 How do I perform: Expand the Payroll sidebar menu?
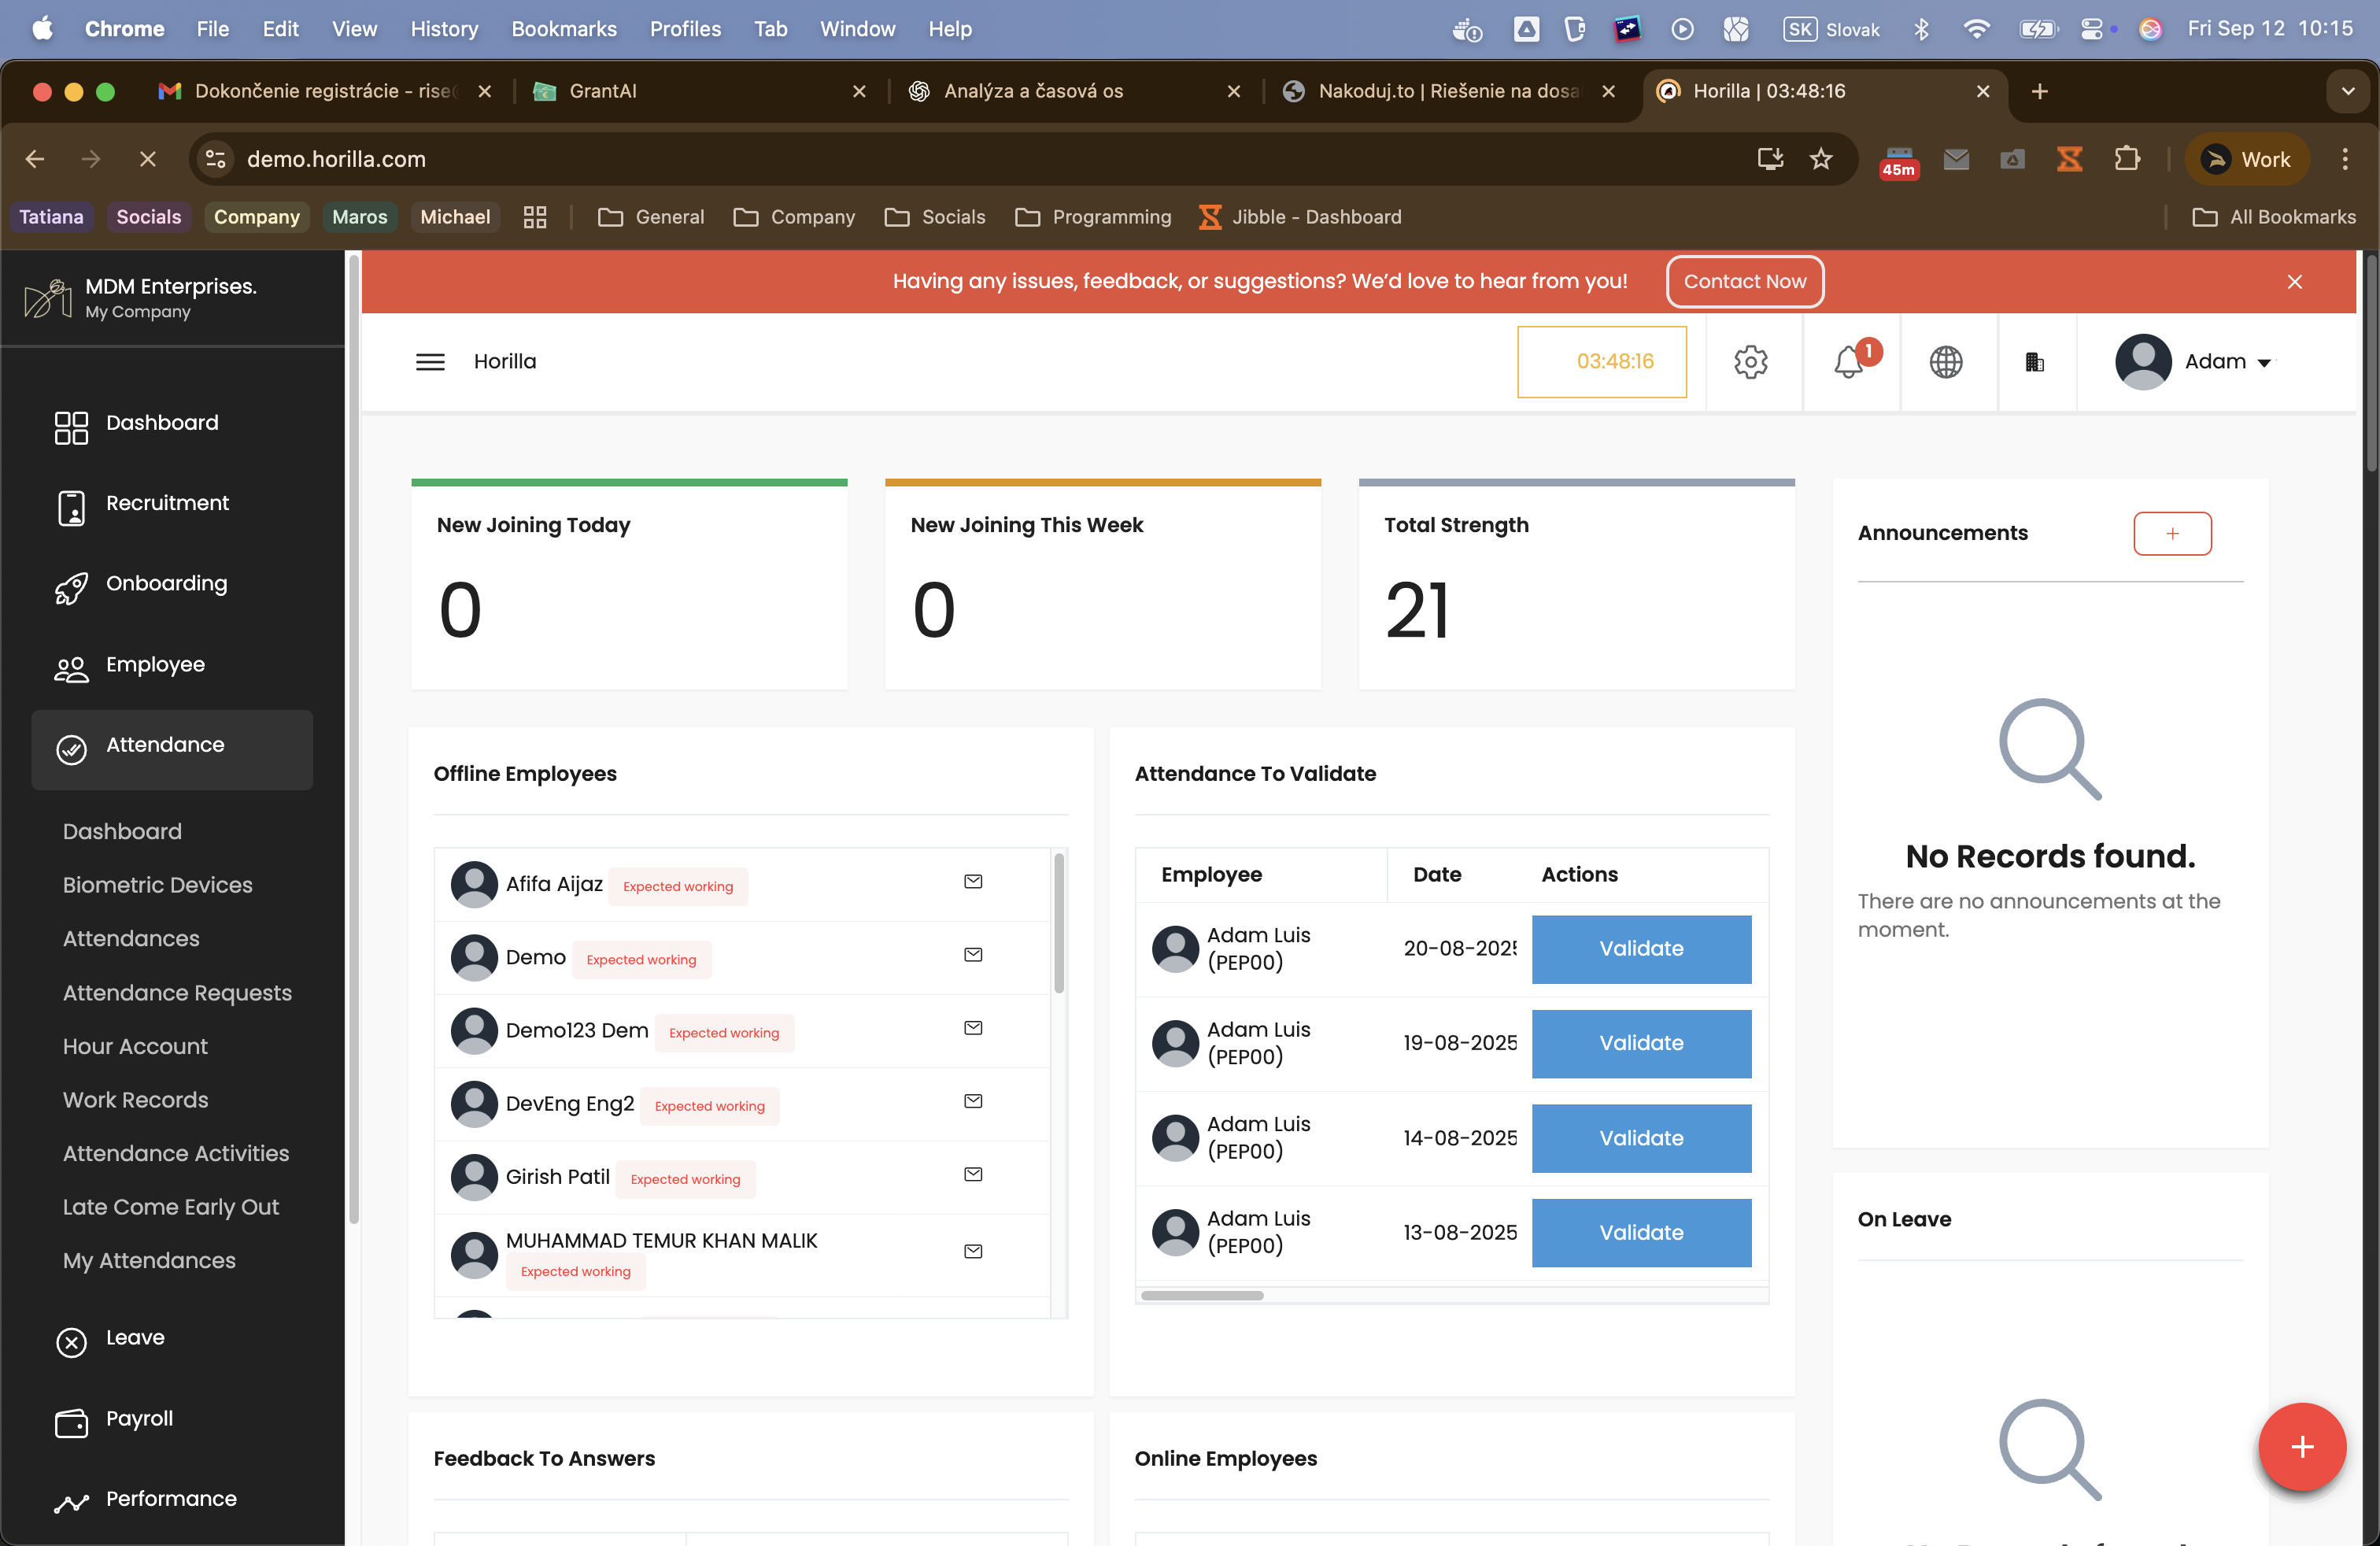139,1418
